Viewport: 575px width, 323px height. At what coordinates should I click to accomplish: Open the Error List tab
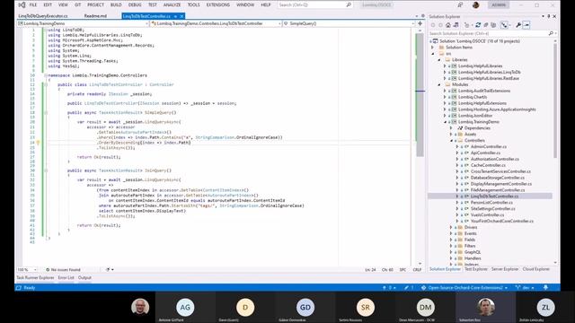[x=66, y=277]
